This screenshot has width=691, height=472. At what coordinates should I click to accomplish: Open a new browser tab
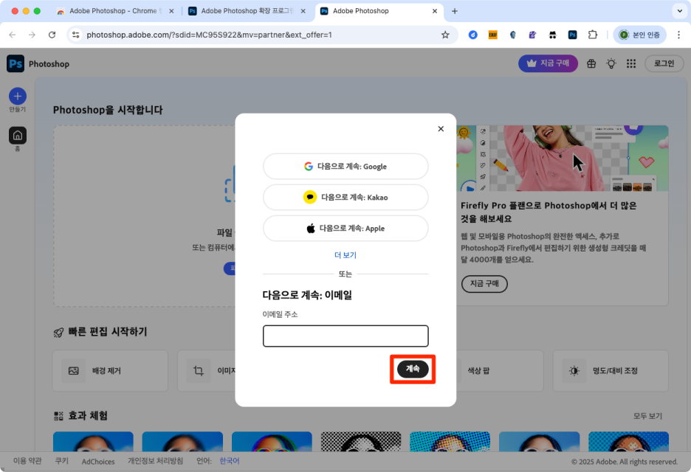(x=455, y=11)
